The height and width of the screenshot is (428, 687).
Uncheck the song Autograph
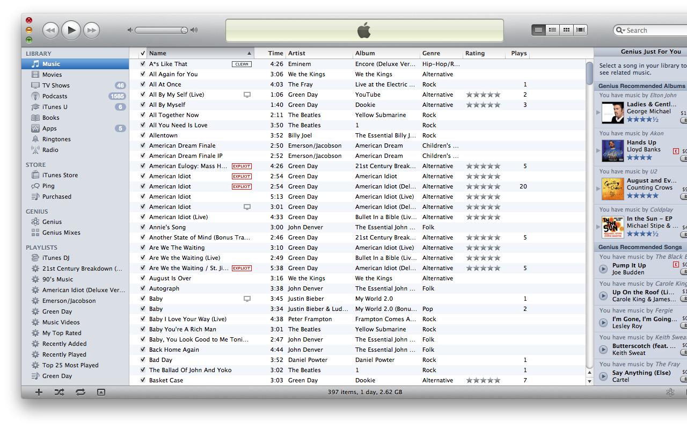[143, 288]
